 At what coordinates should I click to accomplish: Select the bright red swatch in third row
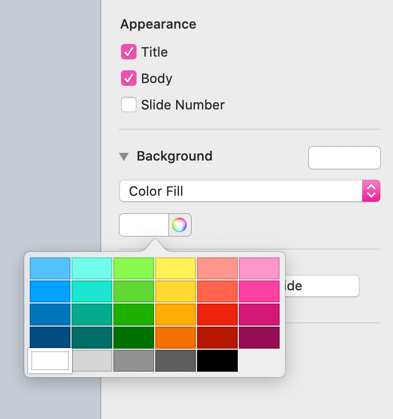217,315
